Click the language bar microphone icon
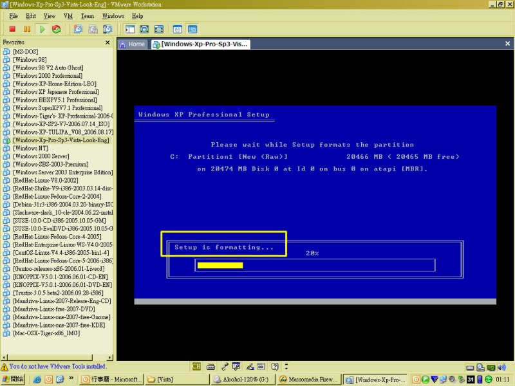Image resolution: width=515 pixels, height=386 pixels. coord(225,366)
